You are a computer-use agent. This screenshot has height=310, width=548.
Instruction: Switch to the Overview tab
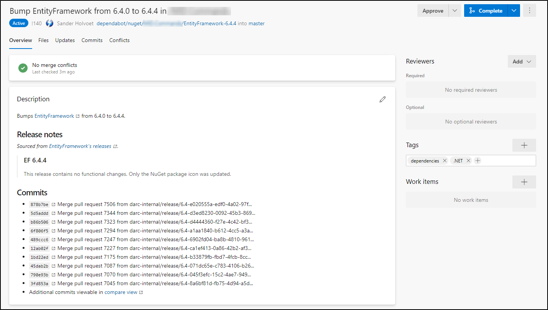point(21,40)
